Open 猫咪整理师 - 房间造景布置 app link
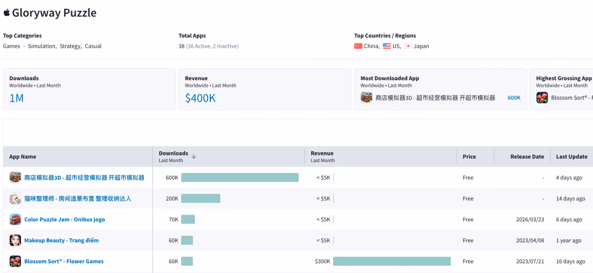This screenshot has height=273, width=593. (x=78, y=198)
